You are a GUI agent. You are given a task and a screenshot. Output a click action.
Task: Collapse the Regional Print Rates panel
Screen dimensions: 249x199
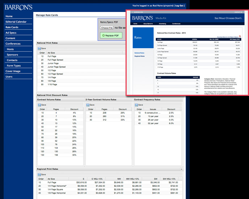[181, 169]
